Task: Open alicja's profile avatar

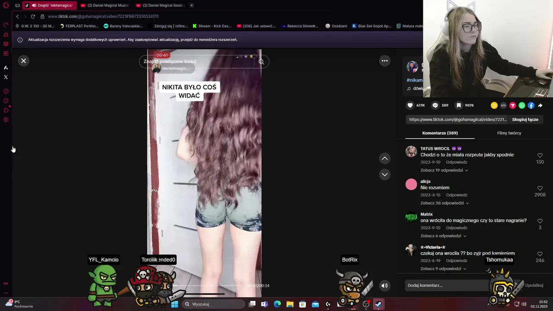Action: pos(411,184)
